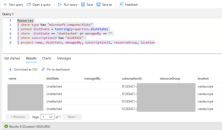Click the subscriptionId column header
222x130 pixels.
(x=132, y=79)
